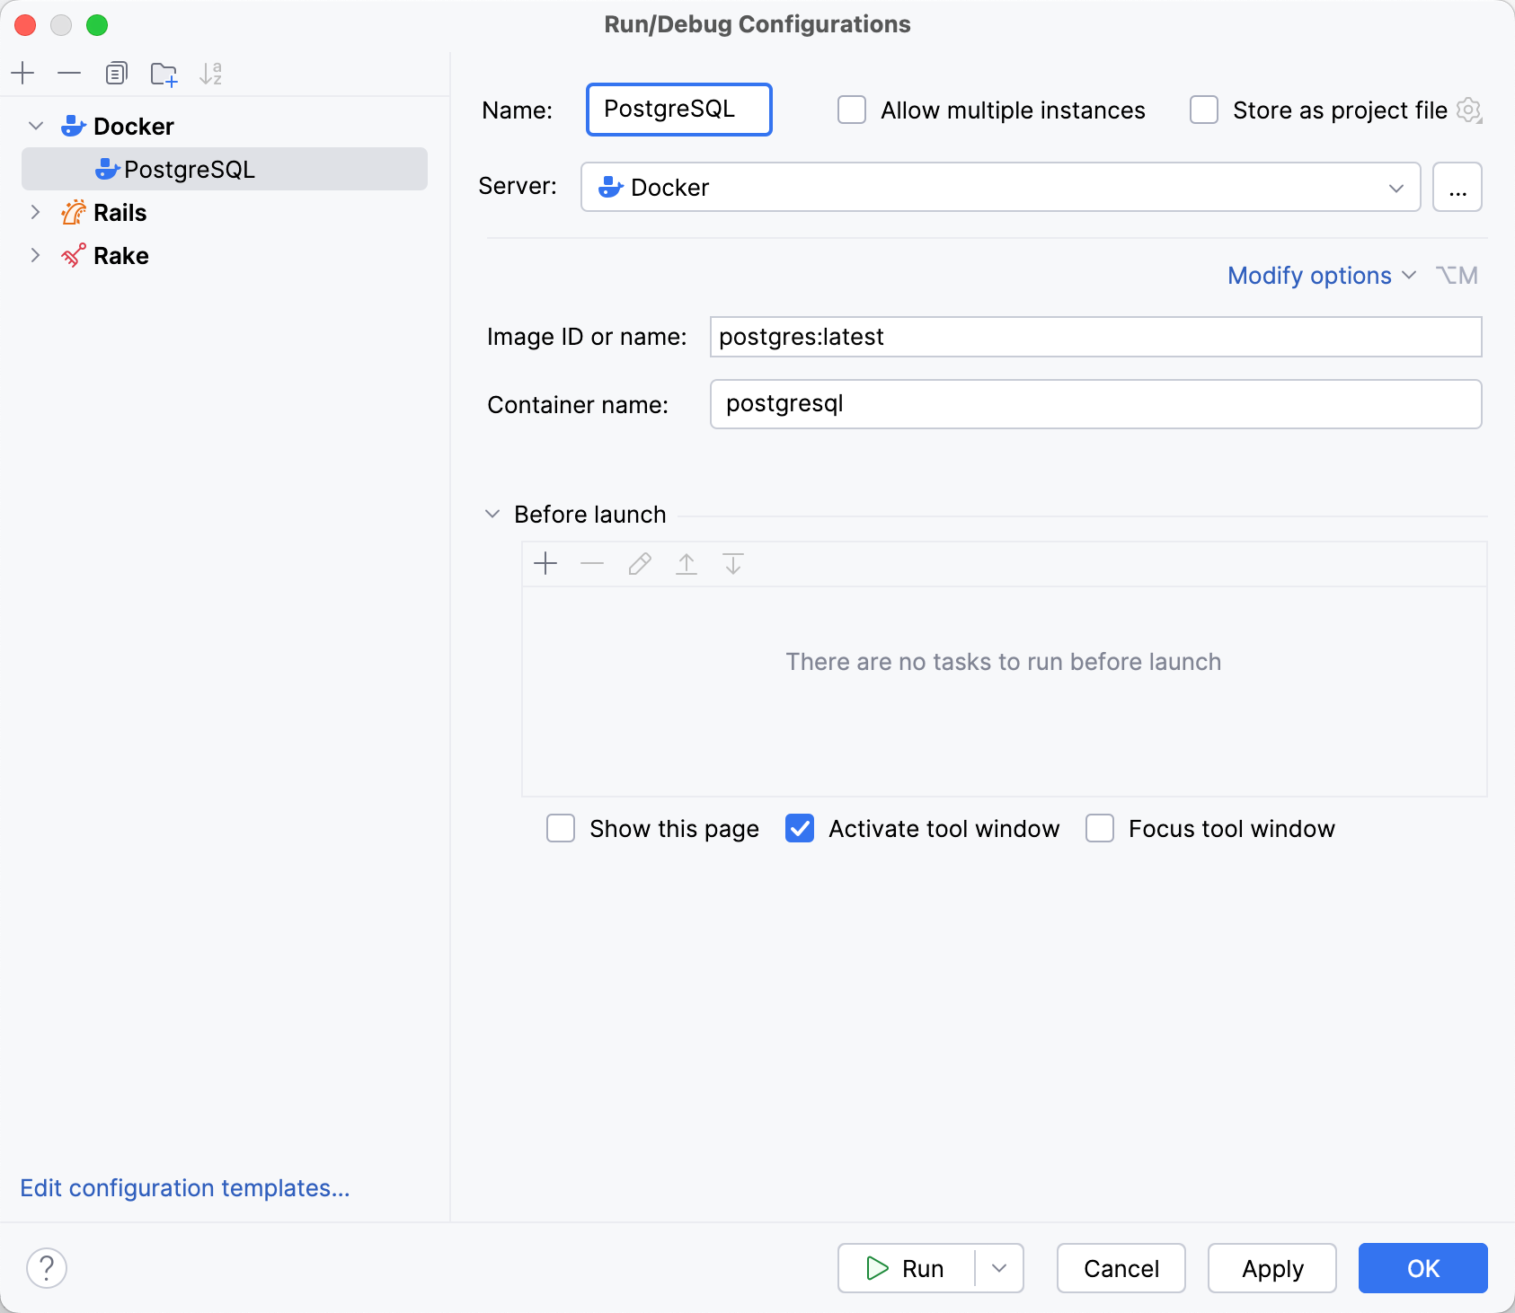Sort configurations alphabetically
Image resolution: width=1515 pixels, height=1313 pixels.
coord(212,73)
